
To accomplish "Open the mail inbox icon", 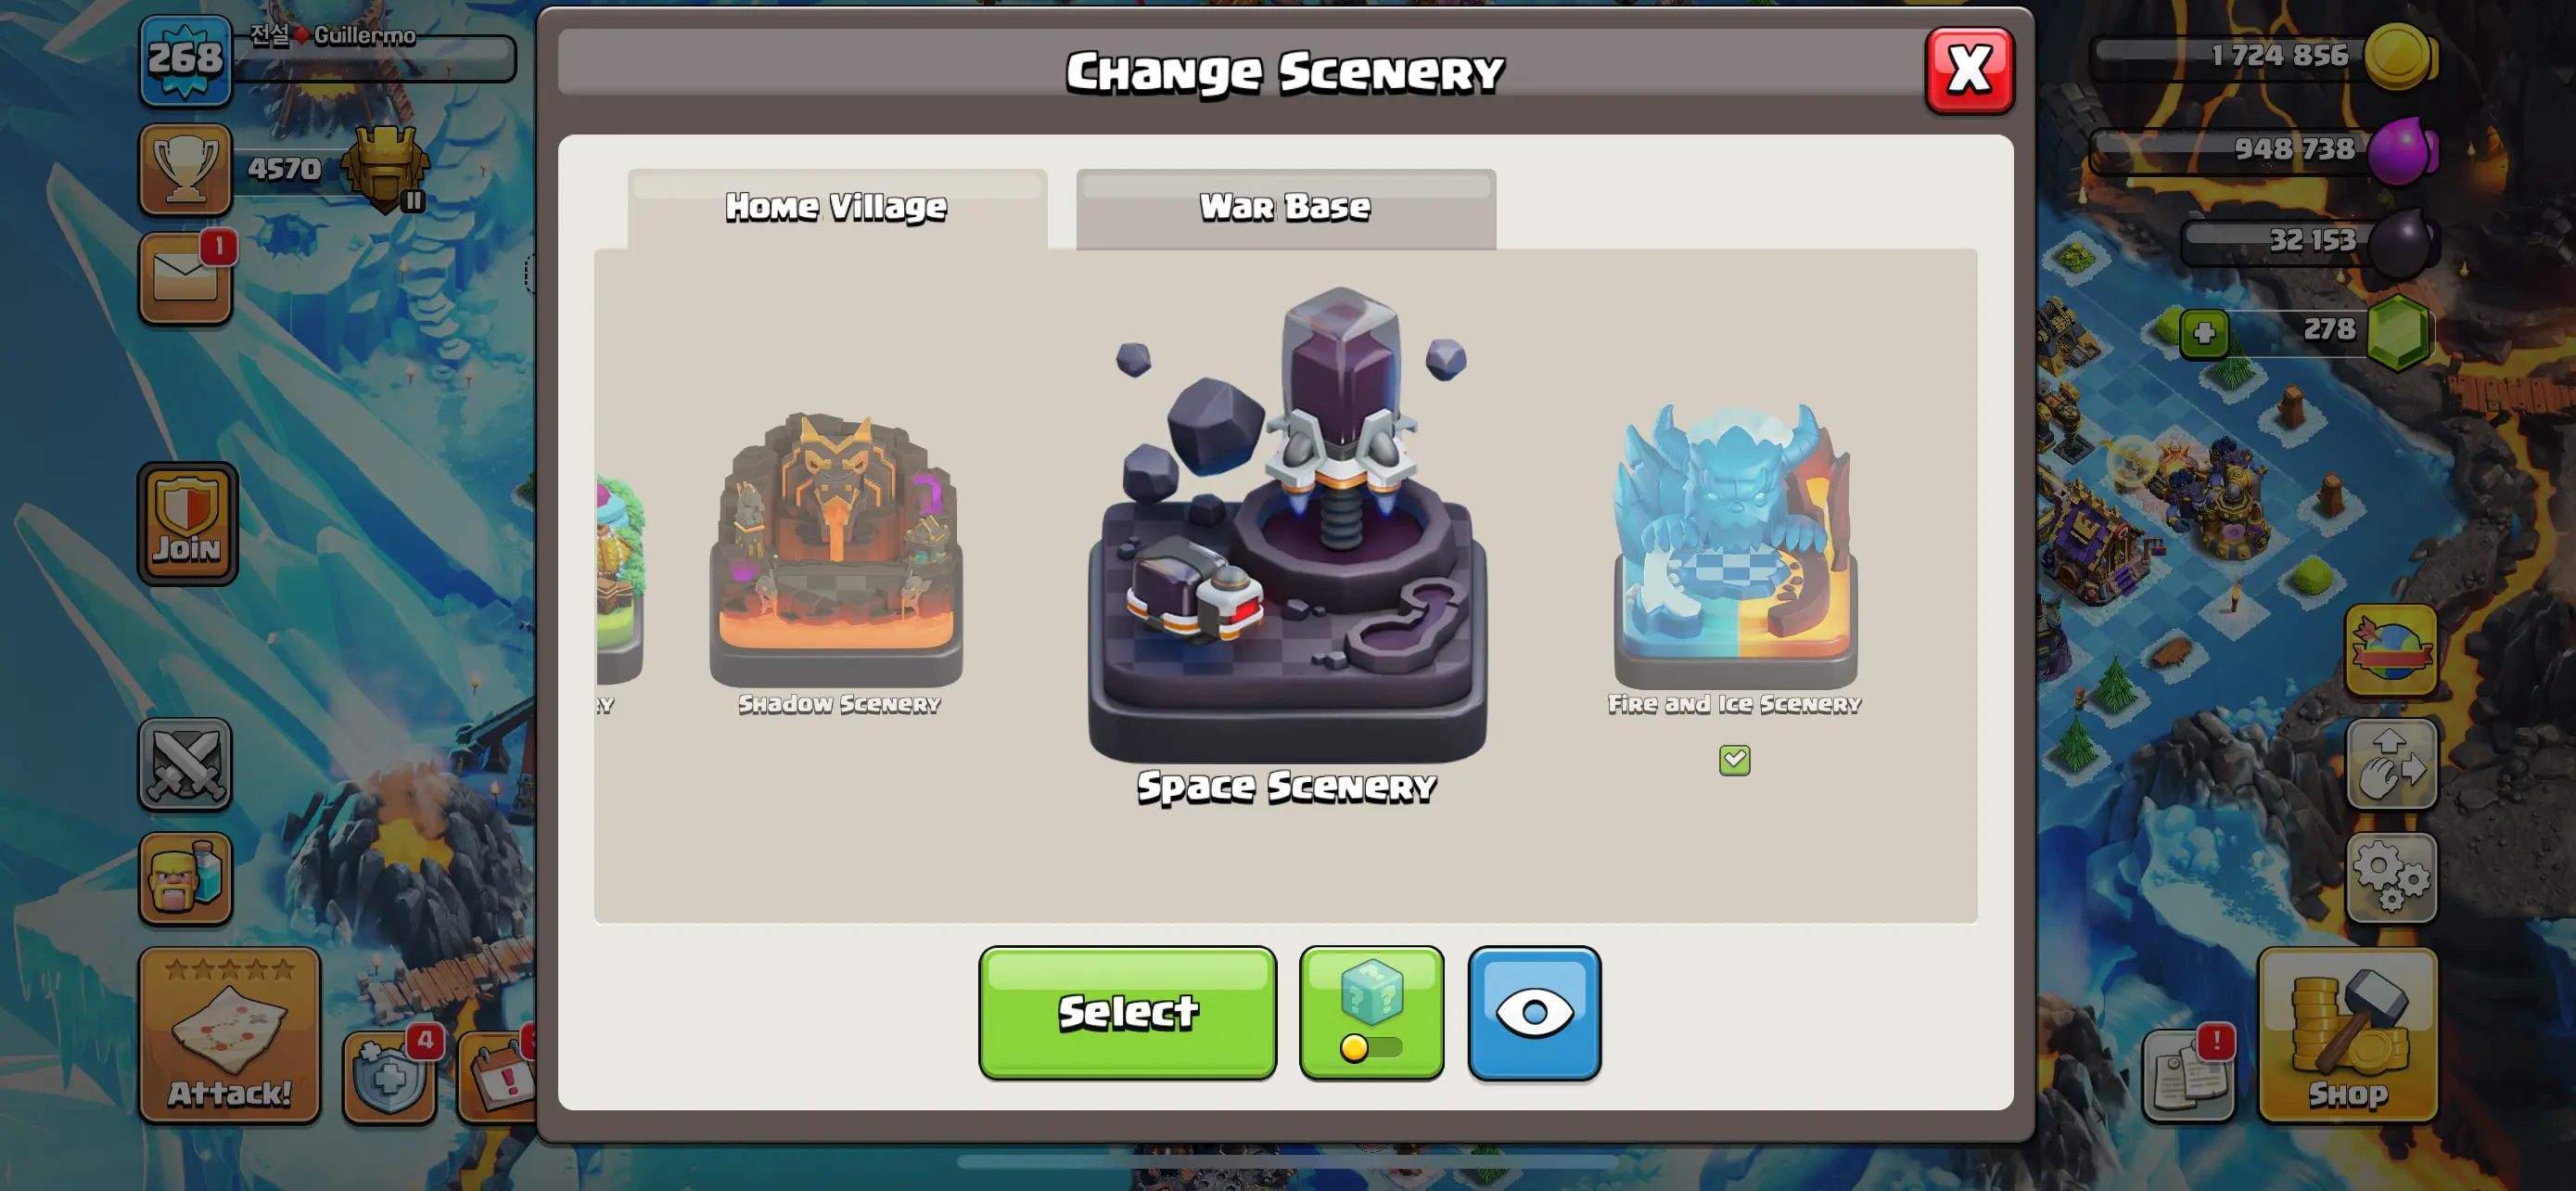I will click(186, 278).
